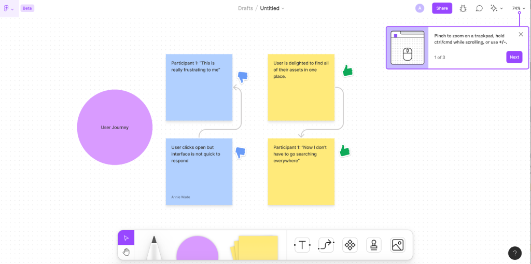Viewport: 531px width, 264px height.
Task: Click the user avatar A
Action: coord(420,8)
